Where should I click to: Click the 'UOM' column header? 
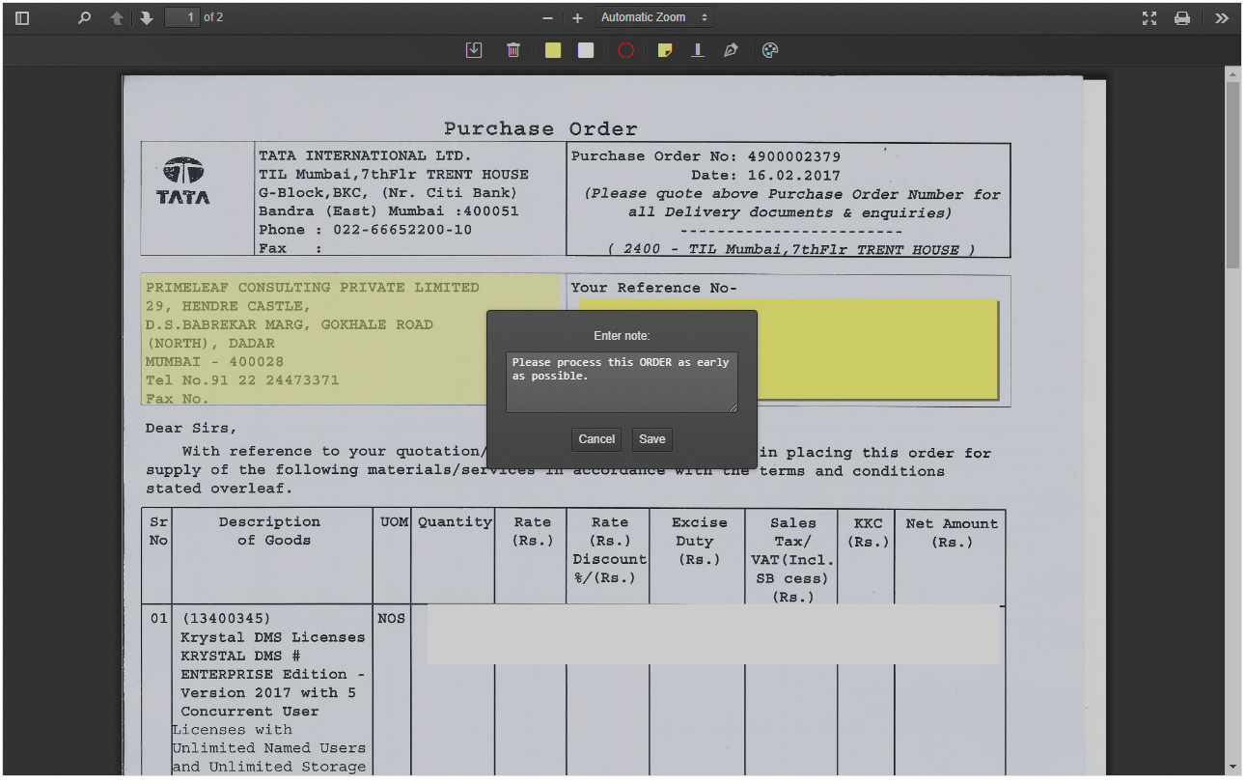pos(394,522)
